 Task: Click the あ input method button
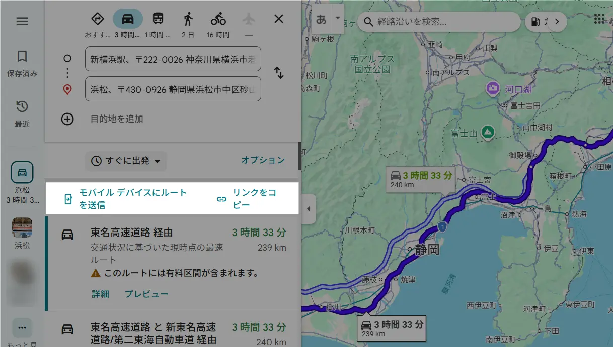(x=321, y=20)
